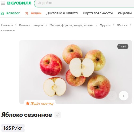Open the Рецепты section

tap(125, 13)
